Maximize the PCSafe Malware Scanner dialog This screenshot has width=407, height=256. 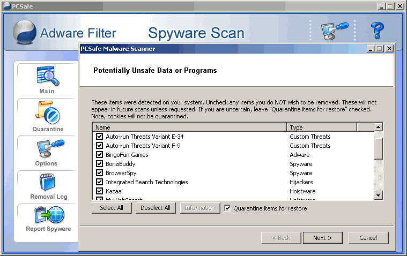[380, 49]
